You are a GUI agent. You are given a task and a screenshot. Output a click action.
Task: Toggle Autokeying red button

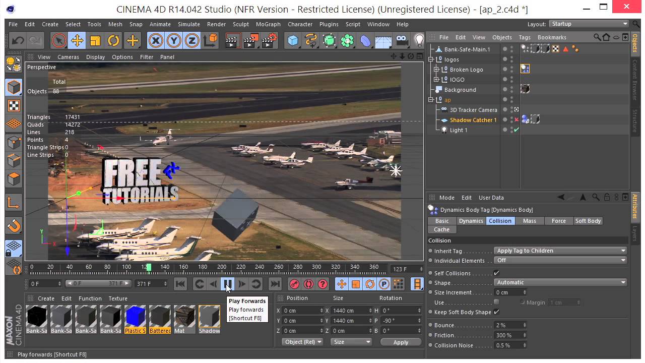point(308,284)
